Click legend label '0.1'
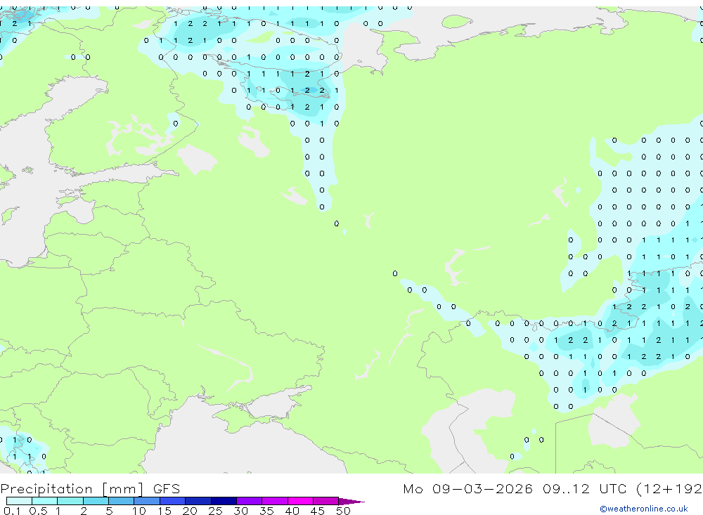 (x=12, y=511)
